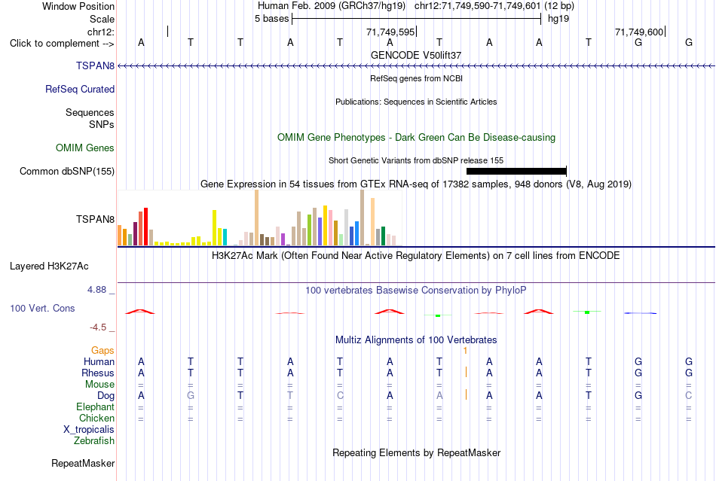
Task: Click the Zebrafish alignment row label
Action: click(94, 441)
